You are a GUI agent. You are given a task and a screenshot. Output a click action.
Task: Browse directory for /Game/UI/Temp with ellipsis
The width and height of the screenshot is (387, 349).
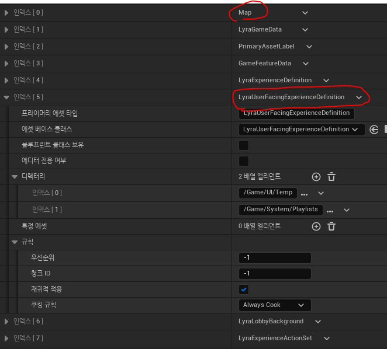click(305, 194)
